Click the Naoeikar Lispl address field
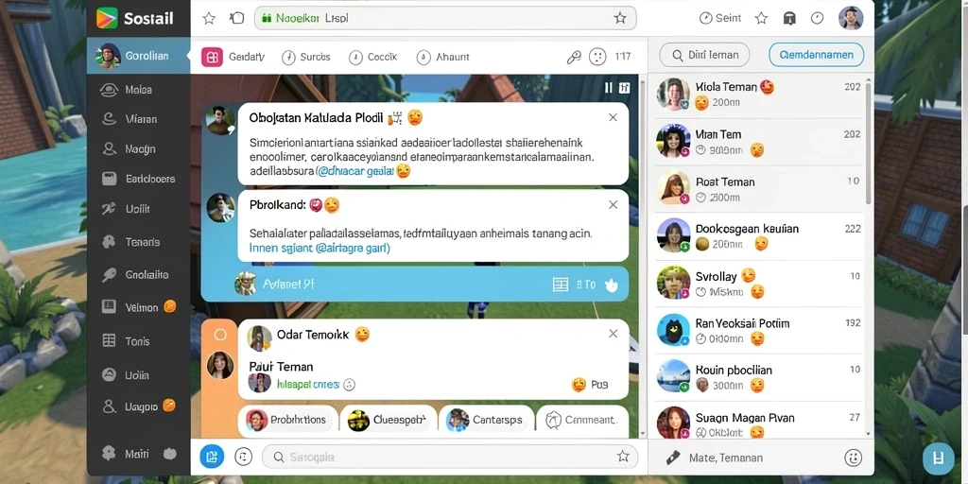Screen dimensions: 968x484 click(445, 19)
